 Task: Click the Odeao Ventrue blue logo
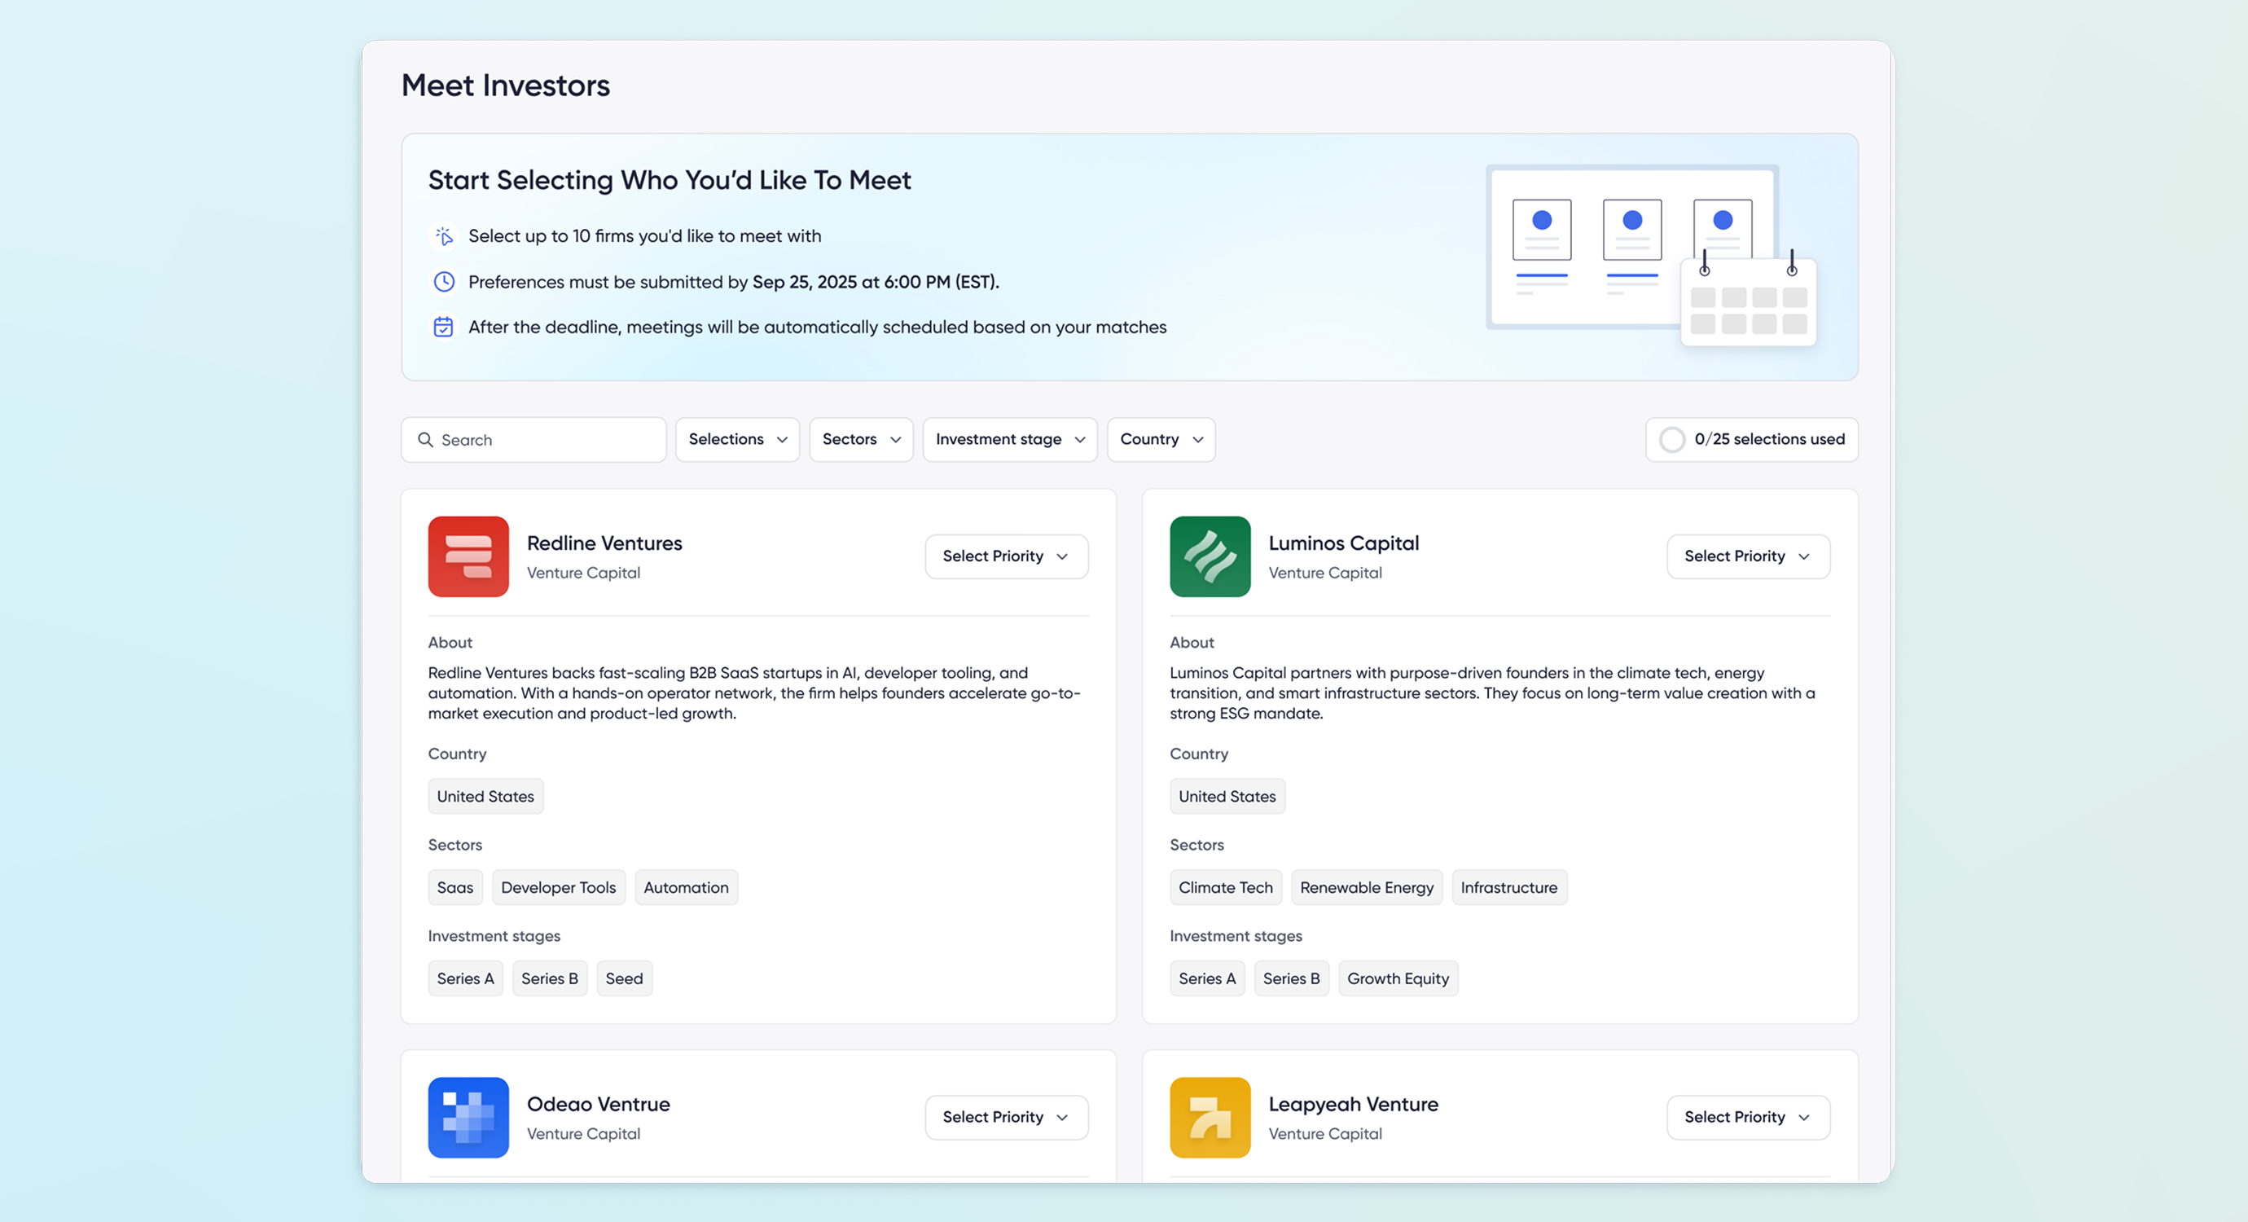[468, 1116]
